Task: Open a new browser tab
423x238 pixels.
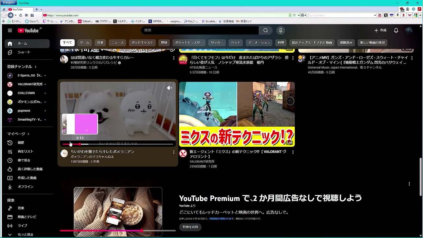Action: pyautogui.click(x=37, y=9)
